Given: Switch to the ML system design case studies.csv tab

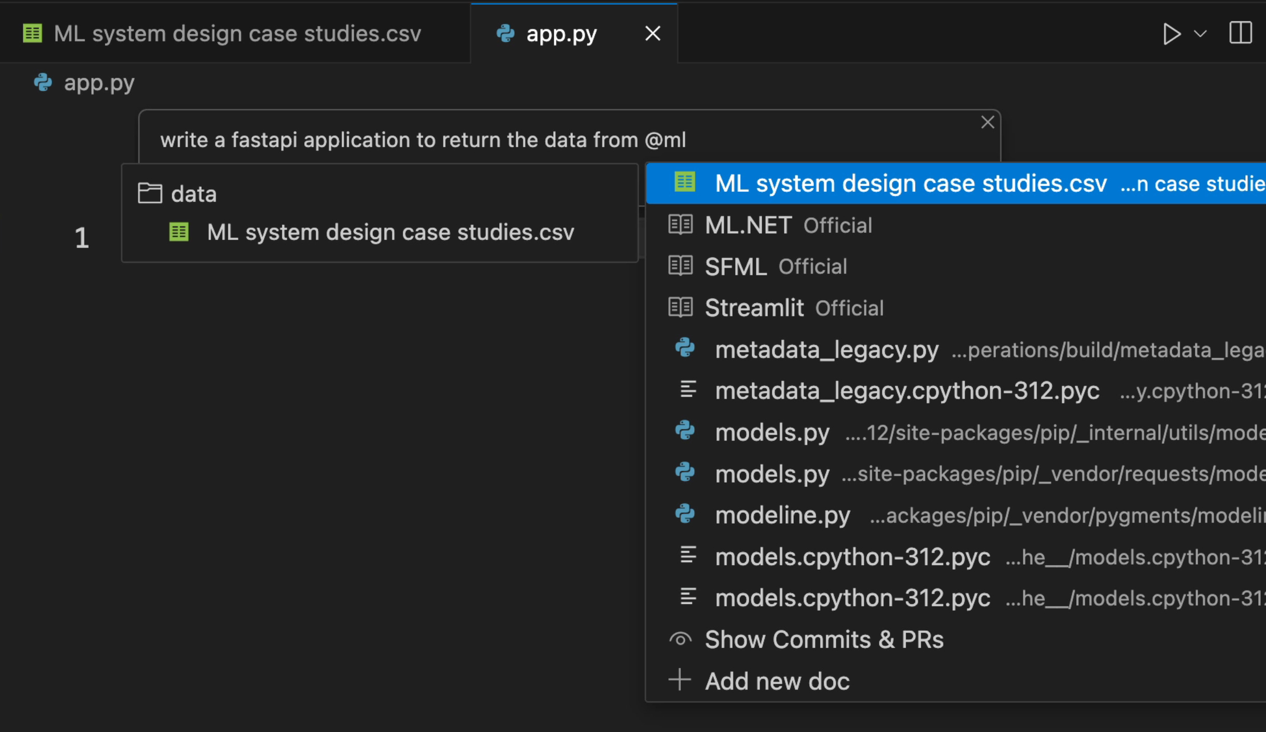Looking at the screenshot, I should coord(235,34).
